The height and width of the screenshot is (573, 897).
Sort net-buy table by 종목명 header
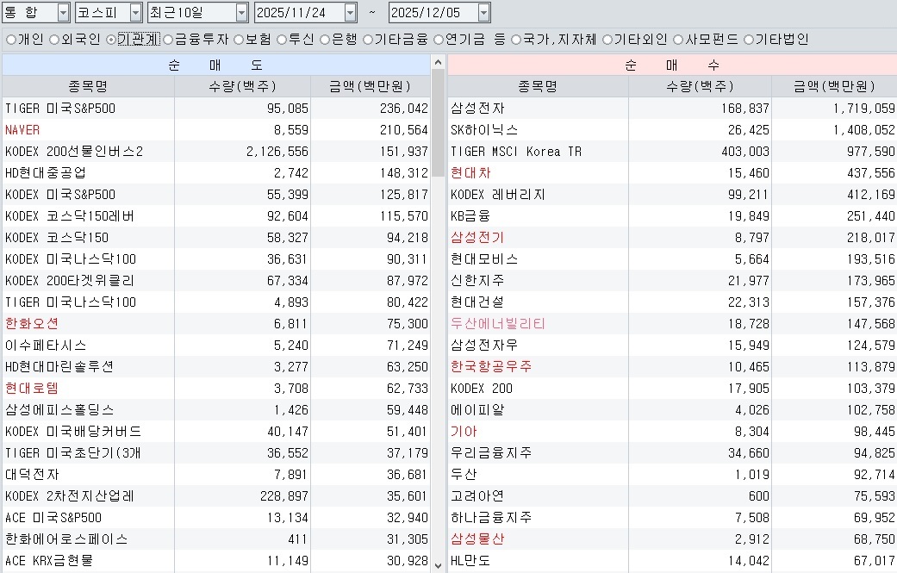(538, 86)
